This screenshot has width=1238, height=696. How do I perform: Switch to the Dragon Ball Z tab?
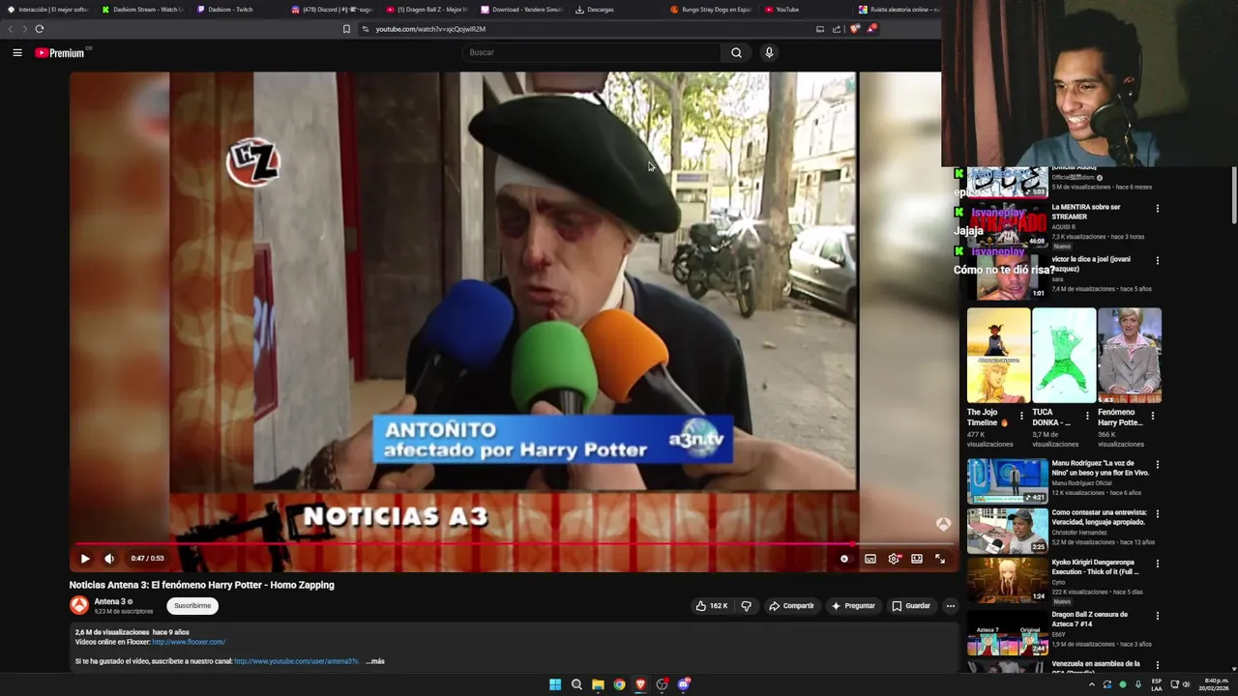[x=426, y=10]
